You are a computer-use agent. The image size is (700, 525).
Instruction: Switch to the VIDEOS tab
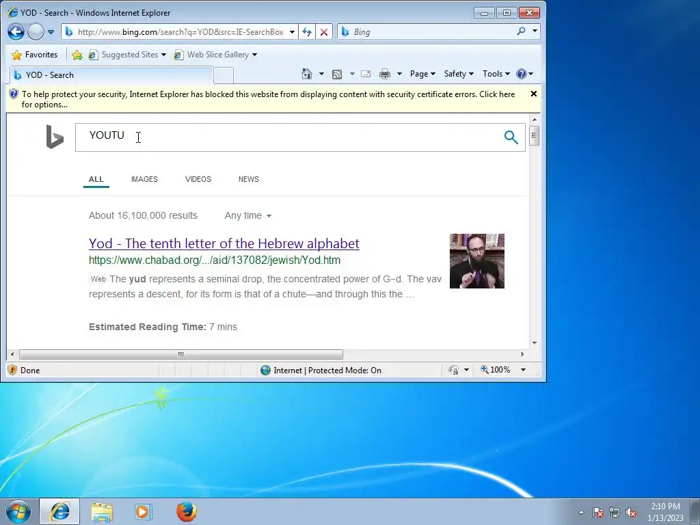[x=198, y=179]
